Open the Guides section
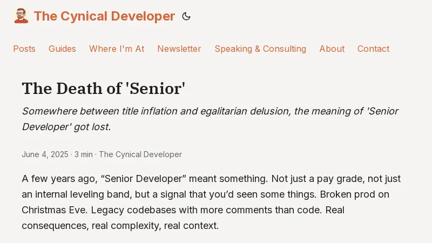 click(62, 49)
